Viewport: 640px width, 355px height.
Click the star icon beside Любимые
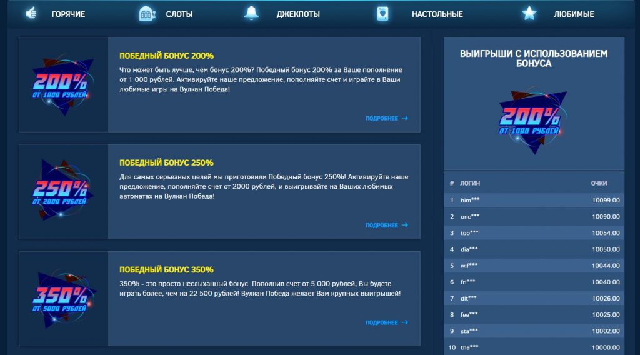pos(529,13)
